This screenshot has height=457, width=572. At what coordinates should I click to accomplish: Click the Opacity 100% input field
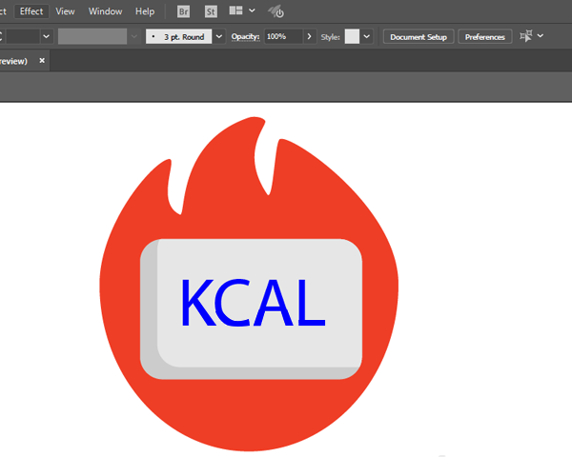[x=283, y=36]
